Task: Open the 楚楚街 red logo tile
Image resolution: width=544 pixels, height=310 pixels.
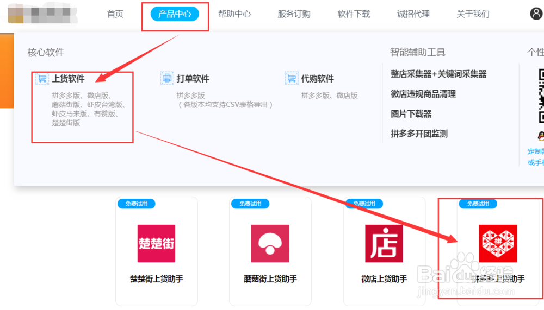Action: tap(157, 244)
